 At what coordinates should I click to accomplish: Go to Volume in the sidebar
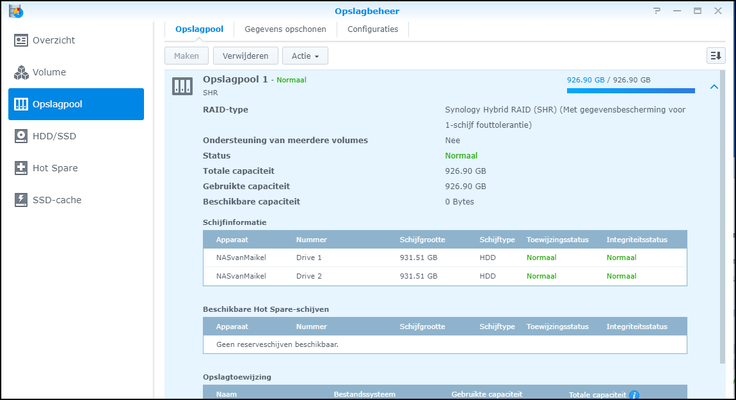76,72
